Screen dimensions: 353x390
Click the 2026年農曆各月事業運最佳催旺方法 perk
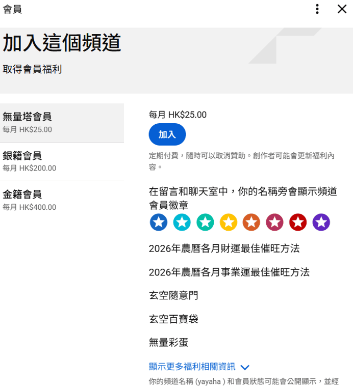click(229, 272)
